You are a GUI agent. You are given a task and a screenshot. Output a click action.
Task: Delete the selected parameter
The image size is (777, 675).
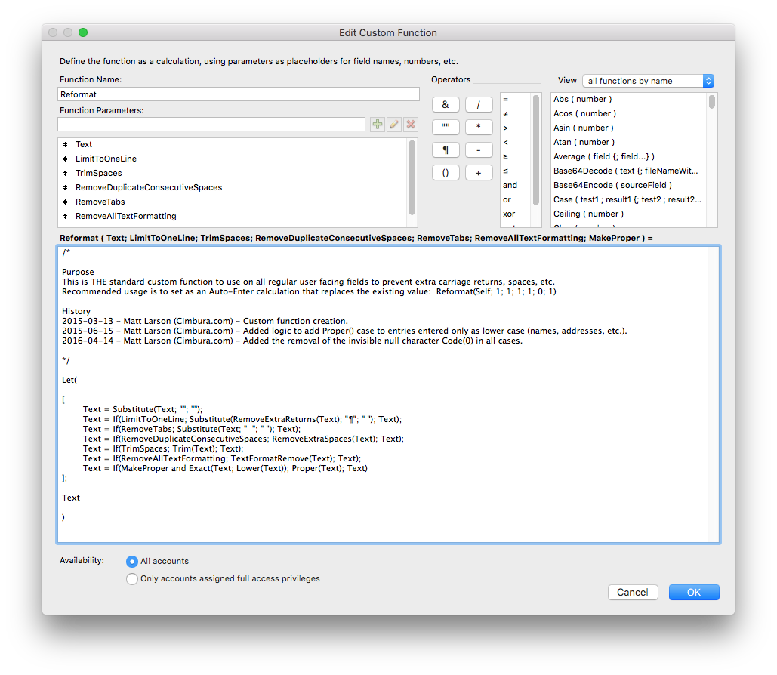pyautogui.click(x=410, y=124)
